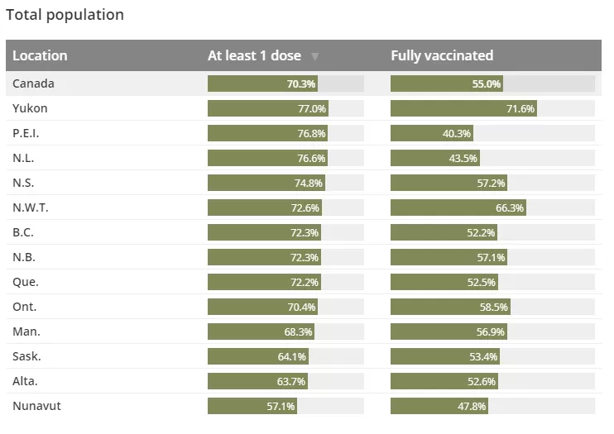This screenshot has height=434, width=614.
Task: Click N.L. 43.5% fully vaccinated bar
Action: click(435, 158)
